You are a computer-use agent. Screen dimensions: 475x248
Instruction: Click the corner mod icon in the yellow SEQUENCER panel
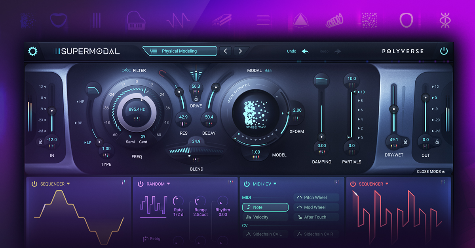coord(123,182)
